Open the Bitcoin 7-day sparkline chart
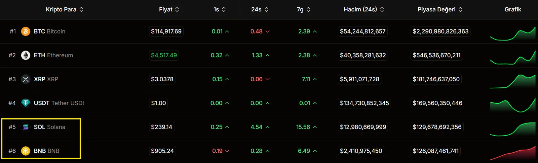The height and width of the screenshot is (163, 538). coord(513,33)
